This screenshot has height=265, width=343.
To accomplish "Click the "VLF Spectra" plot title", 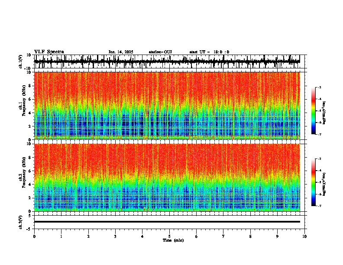I will (49, 52).
